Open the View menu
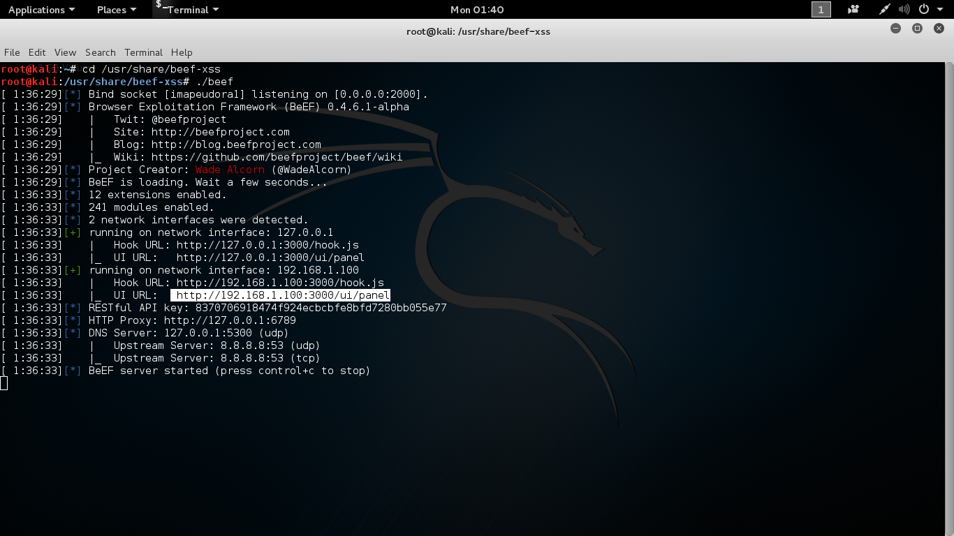 pyautogui.click(x=65, y=52)
